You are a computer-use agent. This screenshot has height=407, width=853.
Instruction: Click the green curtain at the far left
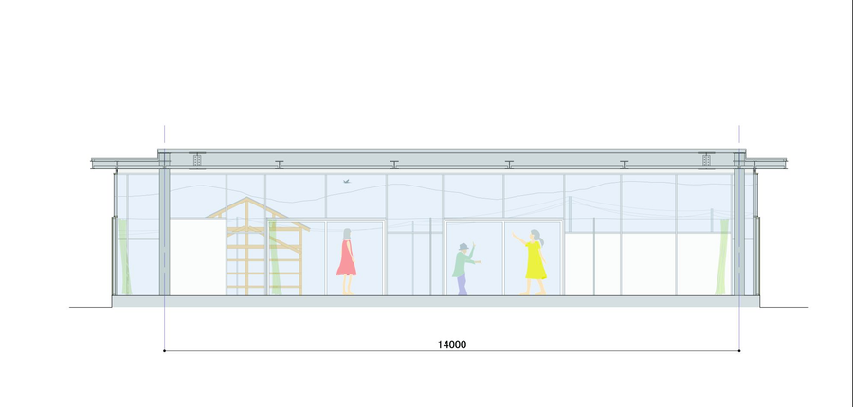pos(121,254)
